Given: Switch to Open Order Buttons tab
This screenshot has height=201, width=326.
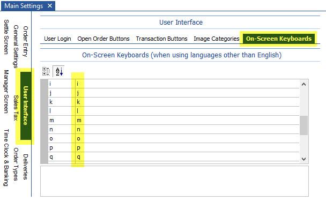Looking at the screenshot, I should pyautogui.click(x=103, y=39).
